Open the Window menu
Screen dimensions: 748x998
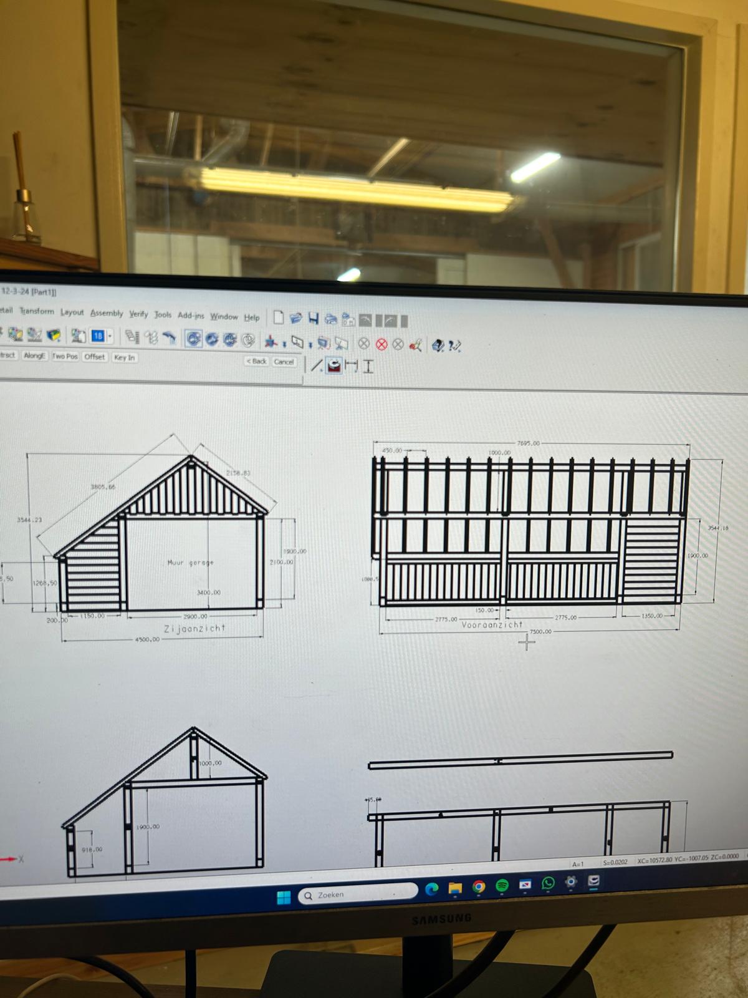(224, 316)
